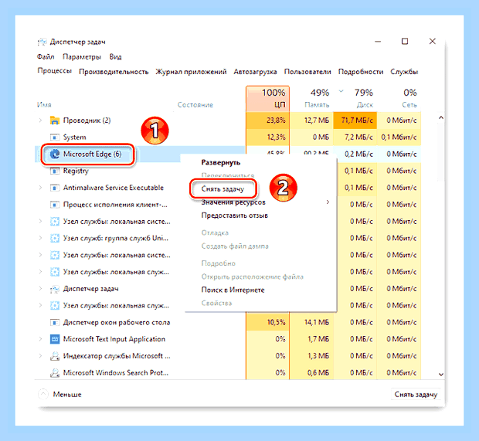
Task: Expand the Microsoft Text Input Application row
Action: (x=40, y=339)
